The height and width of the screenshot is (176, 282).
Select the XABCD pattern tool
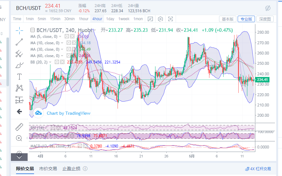click(x=19, y=88)
